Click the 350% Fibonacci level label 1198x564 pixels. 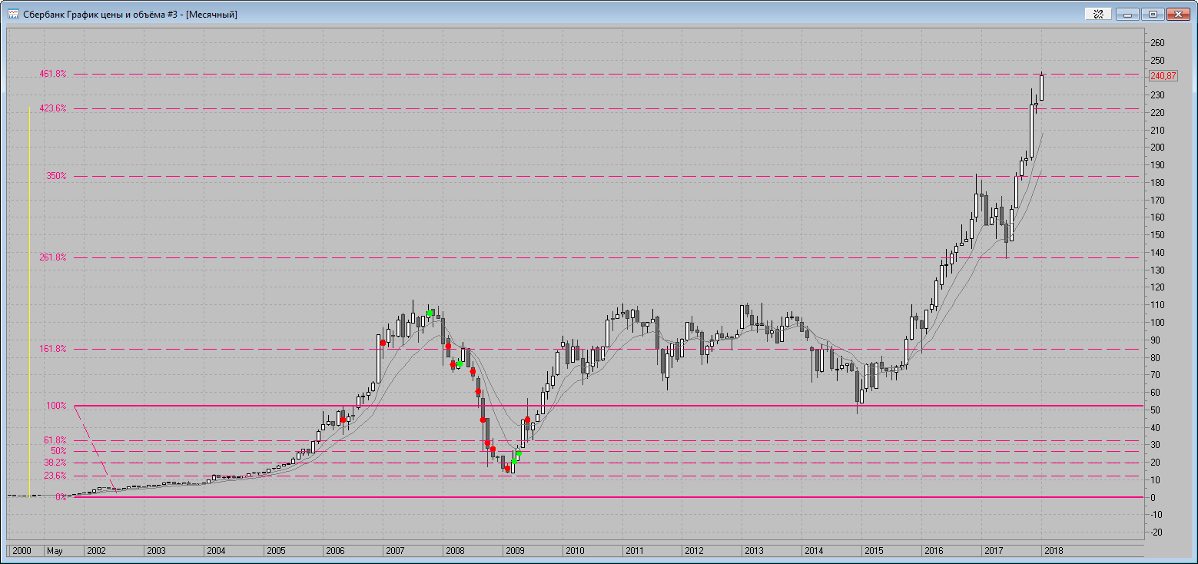tap(57, 176)
